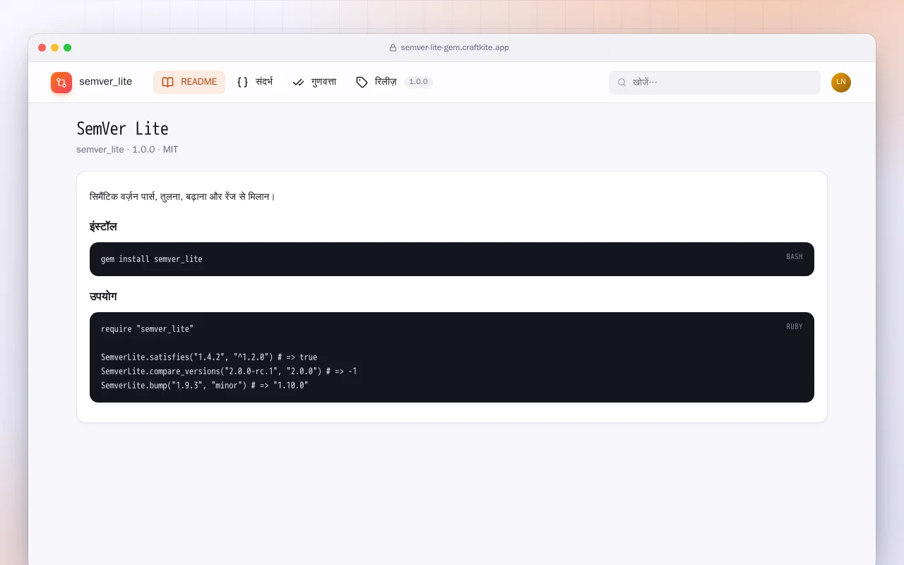Click the require "semver_lite" line
Viewport: 904px width, 565px height.
click(x=147, y=329)
